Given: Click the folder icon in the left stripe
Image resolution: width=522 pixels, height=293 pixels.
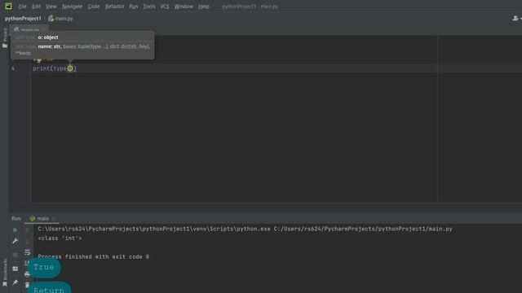Looking at the screenshot, I should click(5, 46).
